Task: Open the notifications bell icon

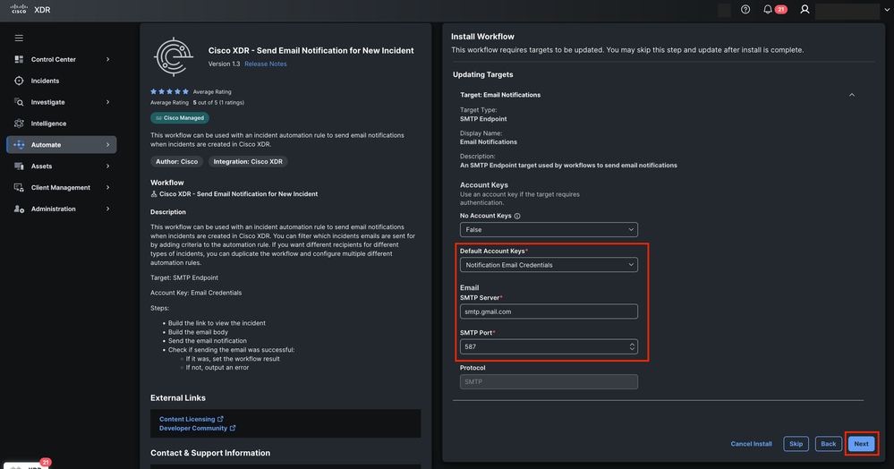Action: [768, 9]
